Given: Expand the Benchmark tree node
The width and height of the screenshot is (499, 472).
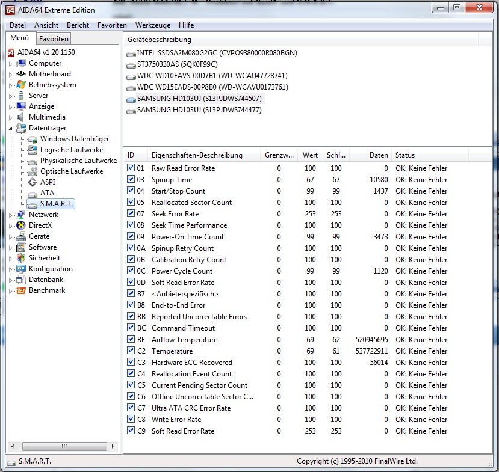Looking at the screenshot, I should pyautogui.click(x=10, y=291).
